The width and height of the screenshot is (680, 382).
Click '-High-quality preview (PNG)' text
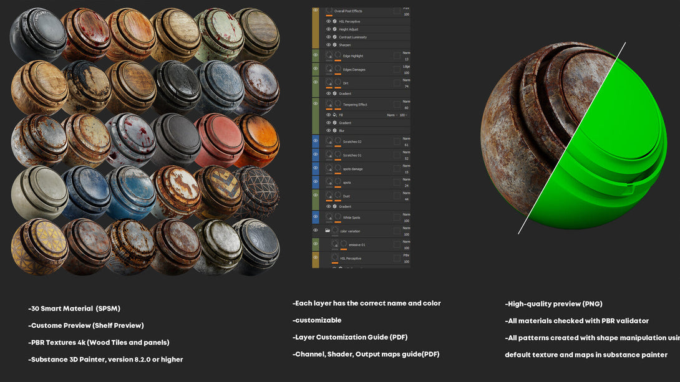coord(554,304)
